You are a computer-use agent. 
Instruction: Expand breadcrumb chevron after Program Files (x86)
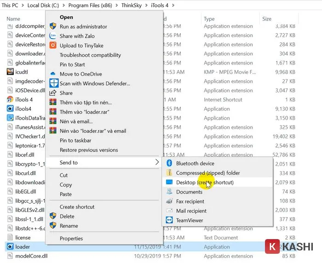117,5
